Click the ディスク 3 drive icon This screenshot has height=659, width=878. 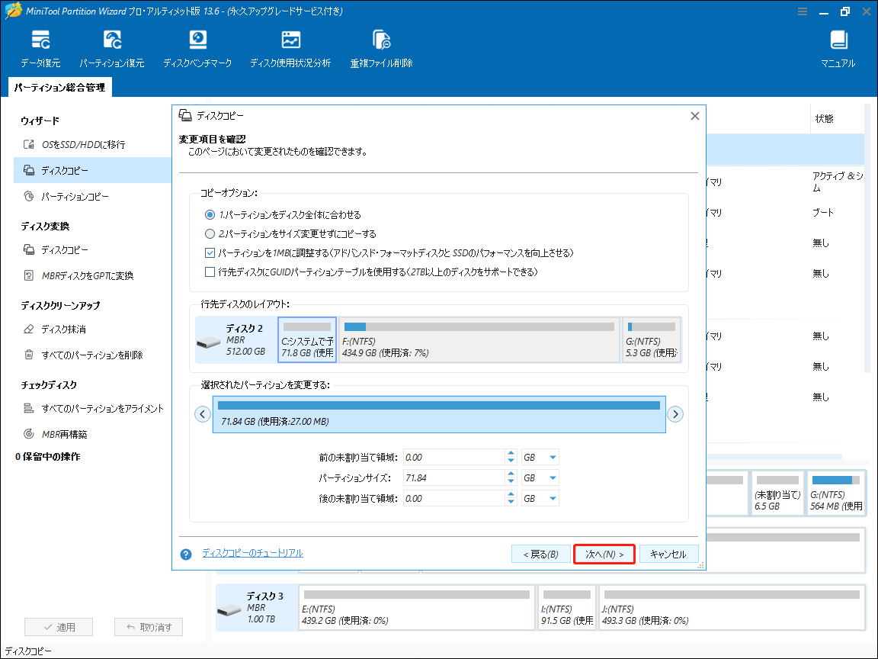[229, 609]
